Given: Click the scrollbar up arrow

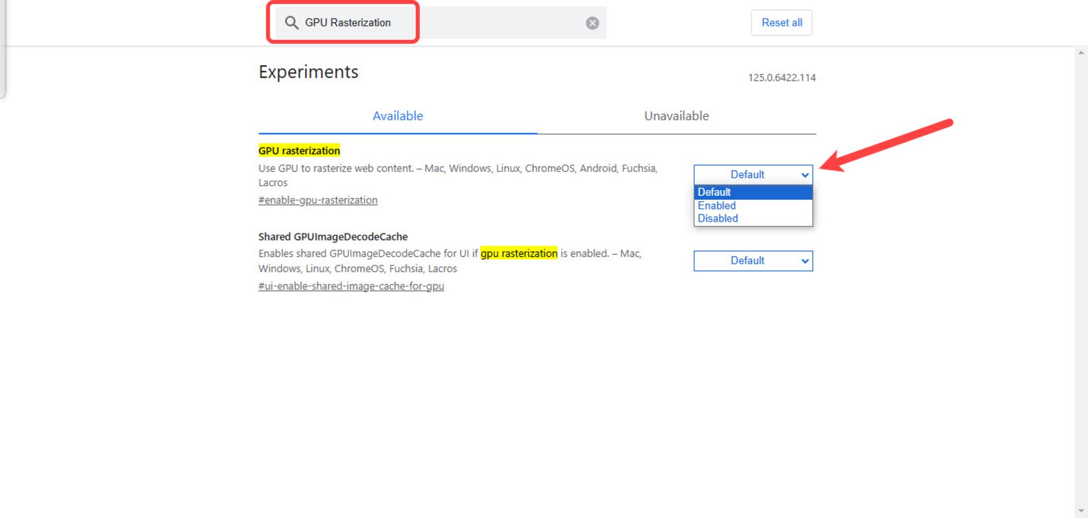Looking at the screenshot, I should pyautogui.click(x=1081, y=53).
